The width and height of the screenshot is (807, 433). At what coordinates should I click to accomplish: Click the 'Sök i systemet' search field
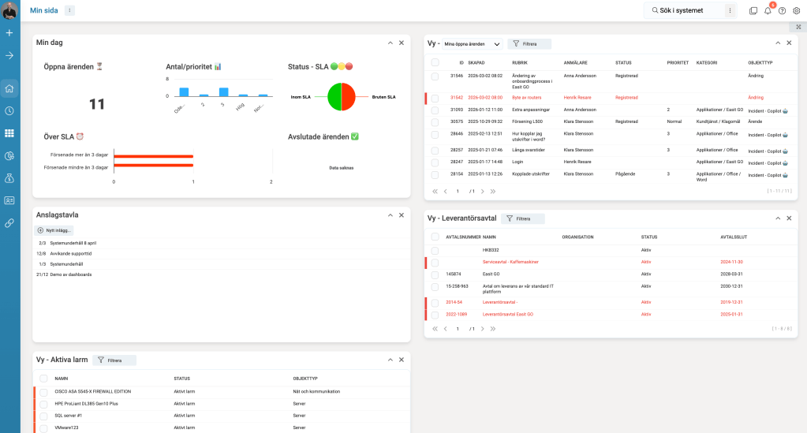click(x=685, y=10)
